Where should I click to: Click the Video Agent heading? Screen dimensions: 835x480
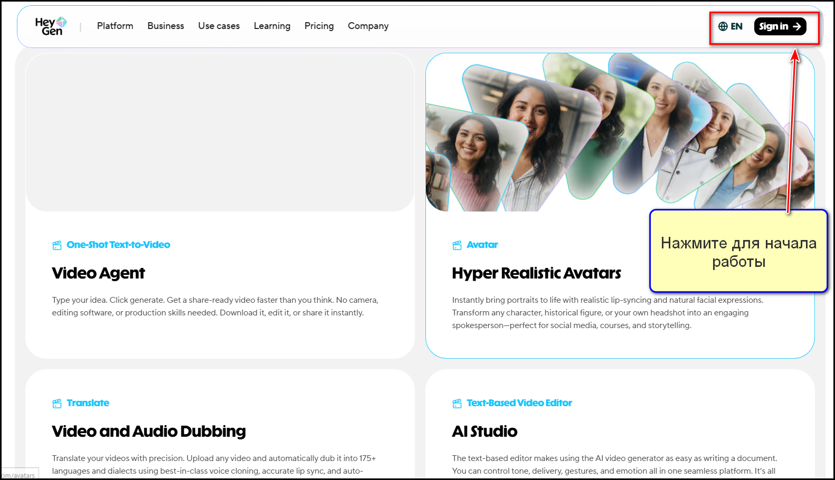click(98, 273)
